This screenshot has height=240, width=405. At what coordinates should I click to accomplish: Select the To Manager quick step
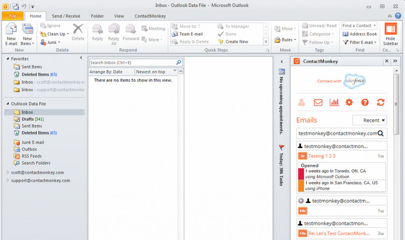point(233,26)
